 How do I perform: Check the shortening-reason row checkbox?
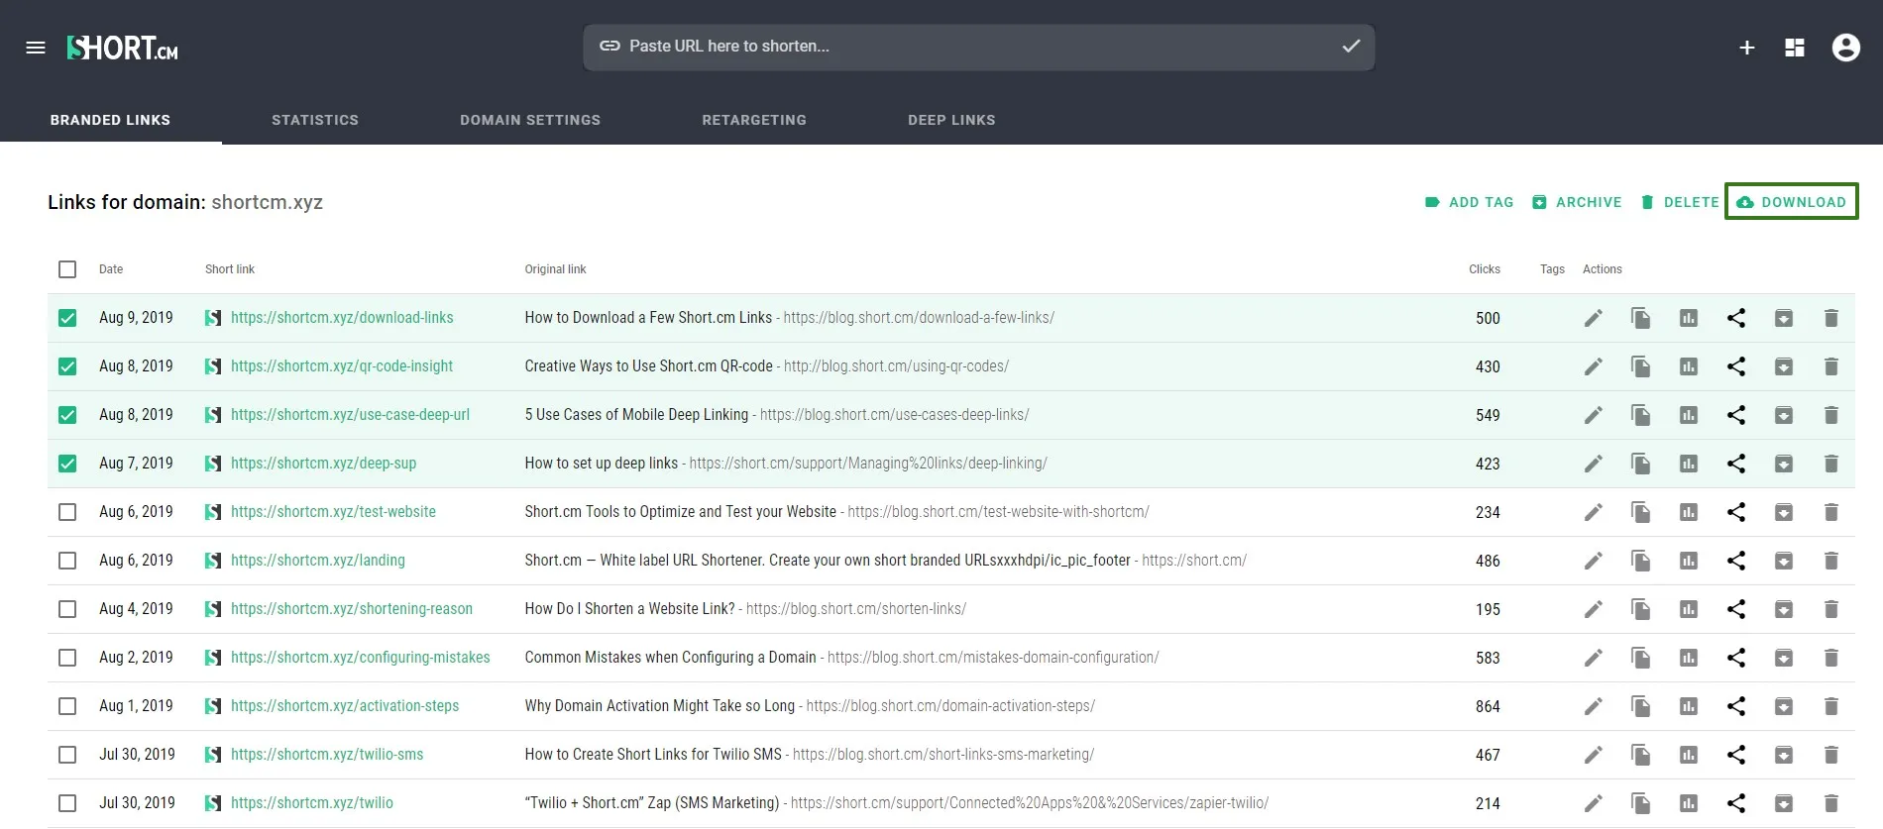[67, 609]
